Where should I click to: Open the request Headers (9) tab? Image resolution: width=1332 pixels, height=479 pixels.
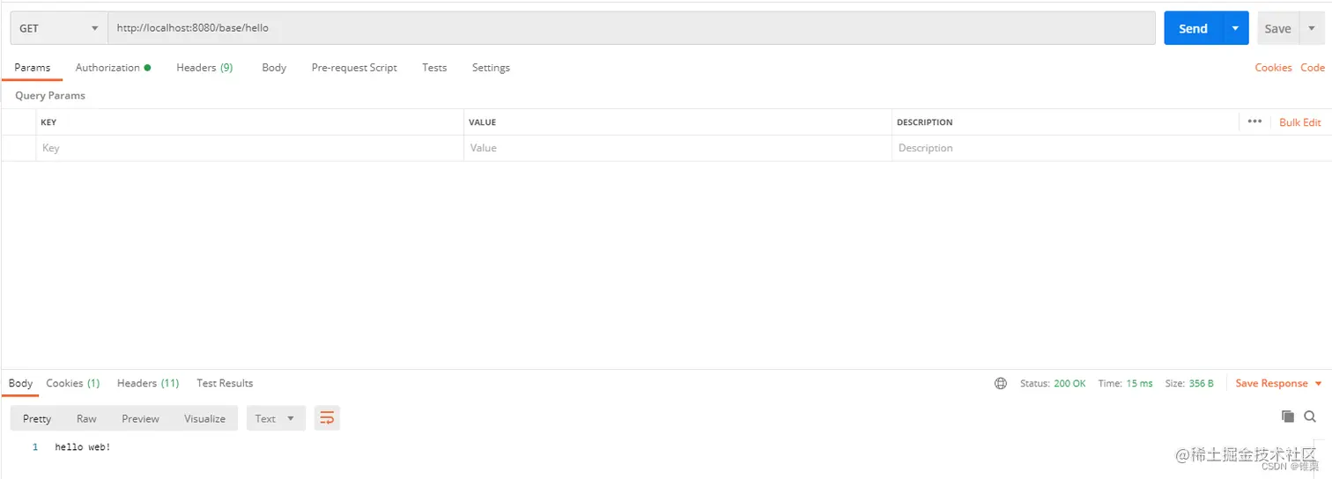(204, 68)
